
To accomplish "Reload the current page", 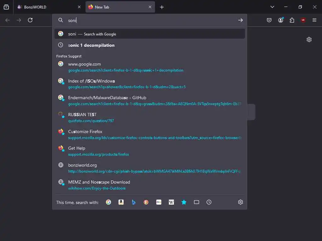I will coord(30,20).
